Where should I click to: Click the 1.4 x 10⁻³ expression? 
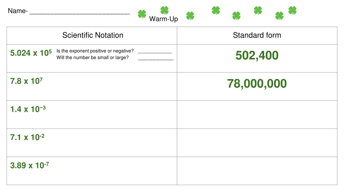(28, 109)
